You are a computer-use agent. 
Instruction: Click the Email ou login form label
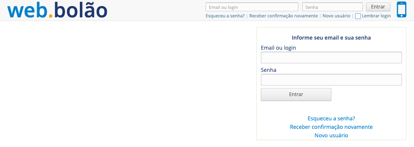pyautogui.click(x=278, y=48)
